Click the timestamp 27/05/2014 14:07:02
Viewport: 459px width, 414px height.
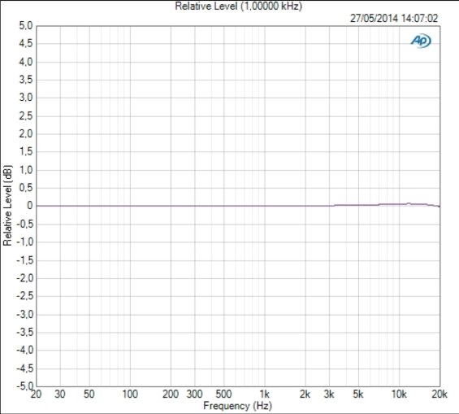(394, 19)
